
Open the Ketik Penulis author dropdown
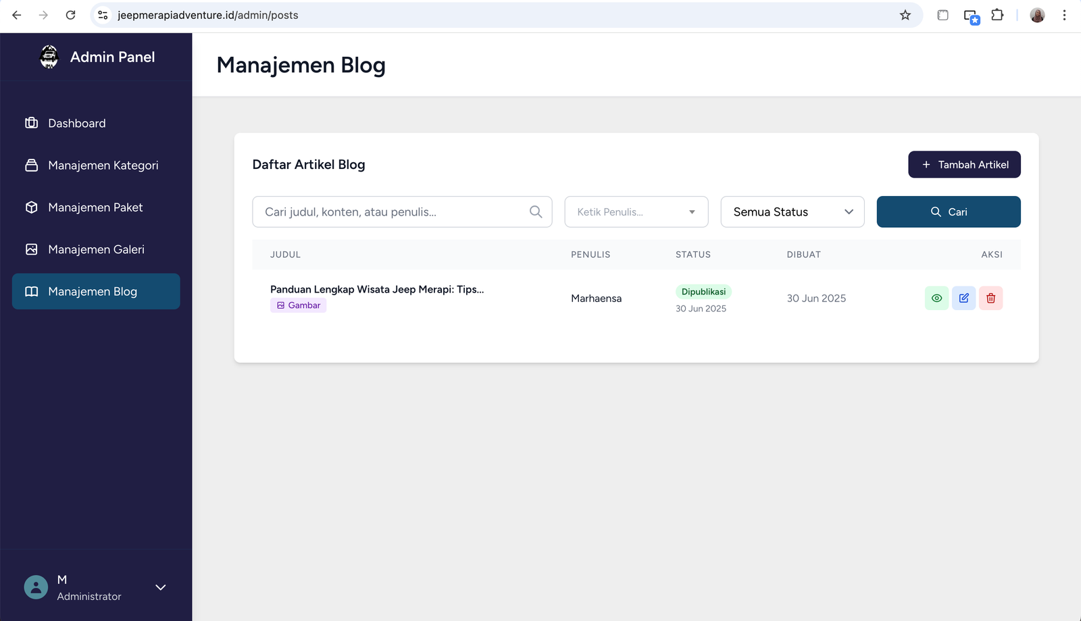tap(636, 212)
